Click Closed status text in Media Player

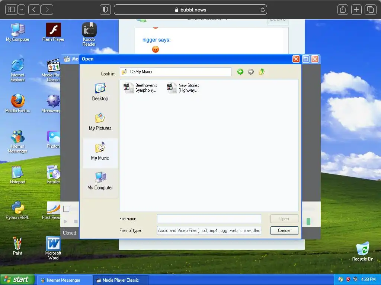(70, 233)
